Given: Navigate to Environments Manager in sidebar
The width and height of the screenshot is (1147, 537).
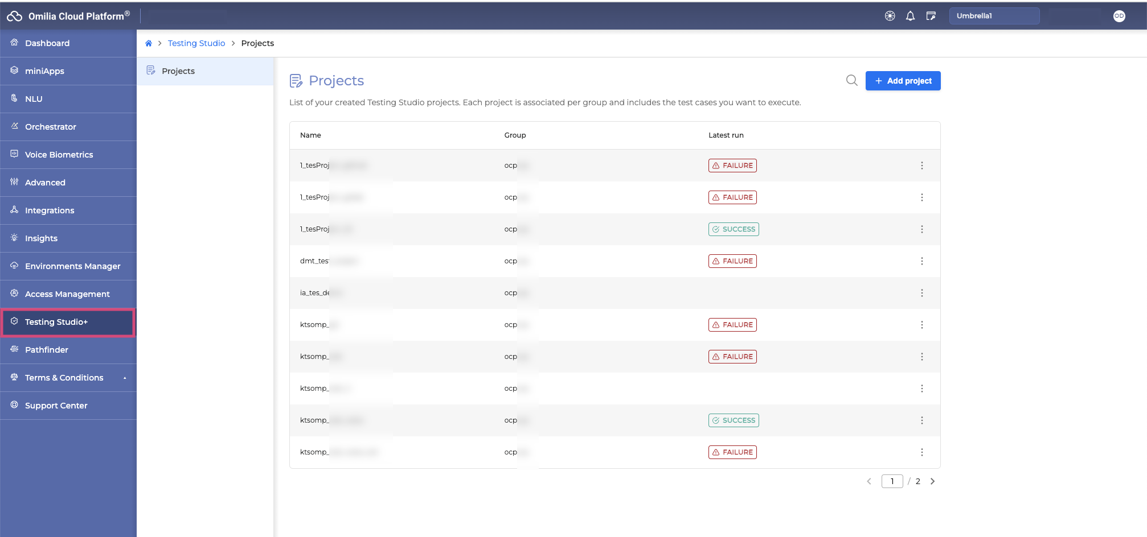Looking at the screenshot, I should [72, 266].
